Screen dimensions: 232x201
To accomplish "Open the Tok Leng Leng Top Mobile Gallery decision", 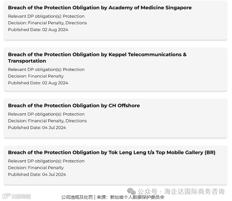I will pyautogui.click(x=112, y=153).
